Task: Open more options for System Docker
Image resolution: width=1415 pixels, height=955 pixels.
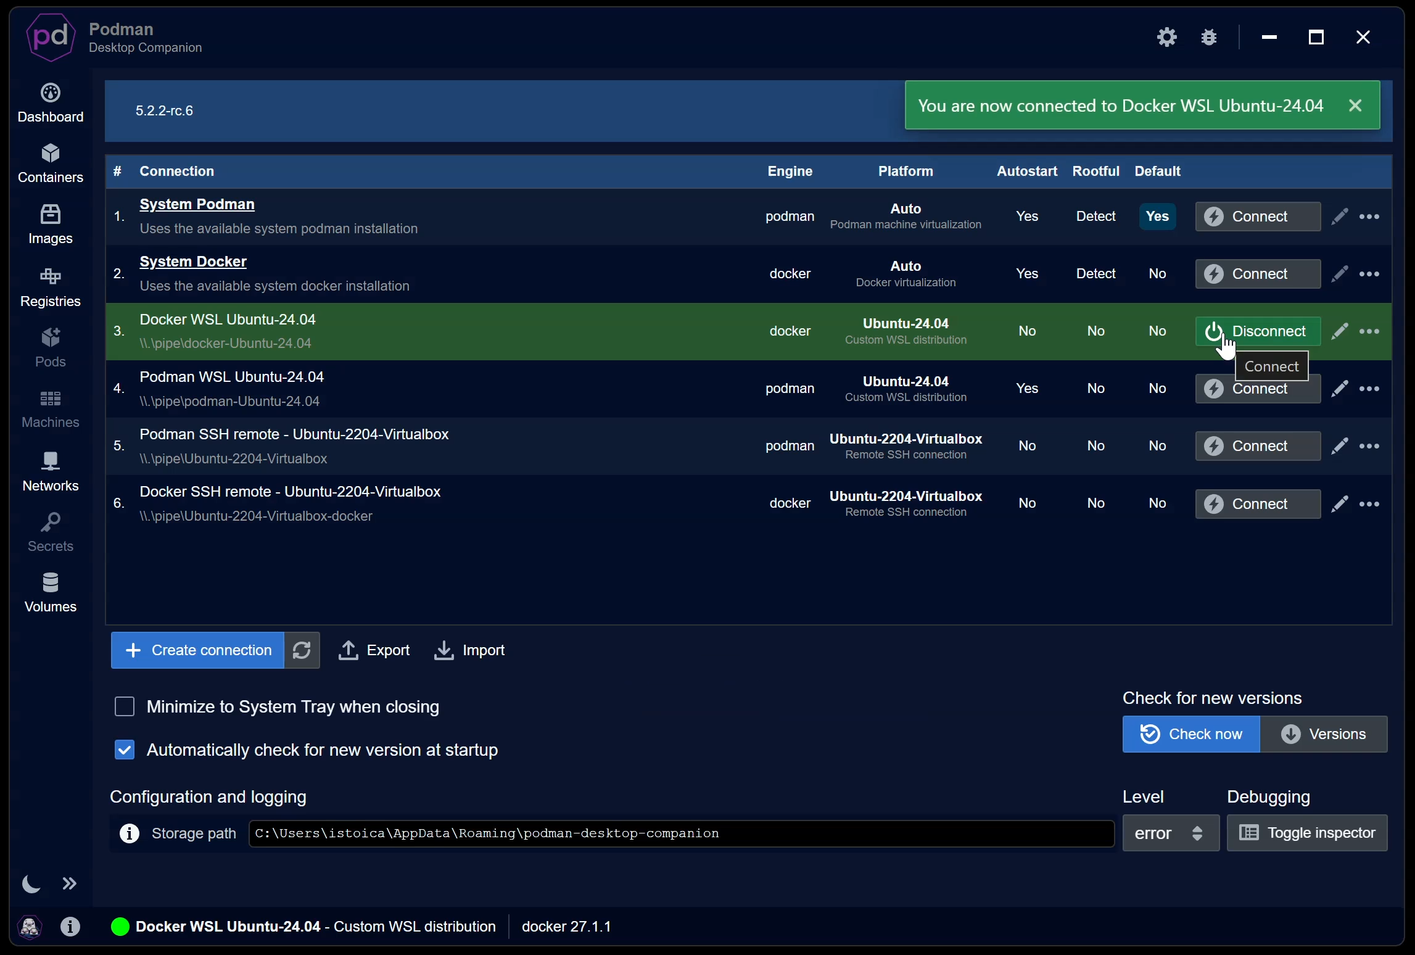Action: [x=1369, y=274]
